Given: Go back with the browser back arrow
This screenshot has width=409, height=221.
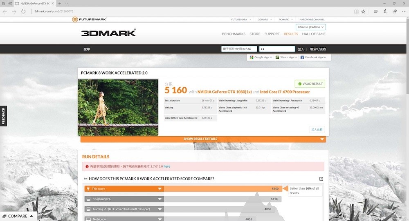Looking at the screenshot, I should point(4,11).
